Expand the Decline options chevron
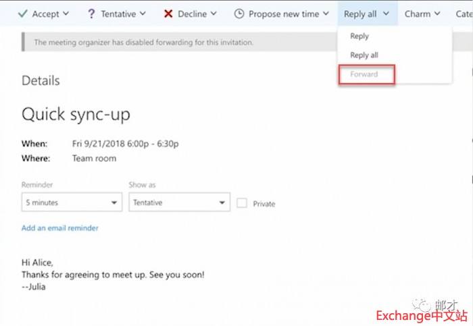Screen dimensions: 473x326 214,14
